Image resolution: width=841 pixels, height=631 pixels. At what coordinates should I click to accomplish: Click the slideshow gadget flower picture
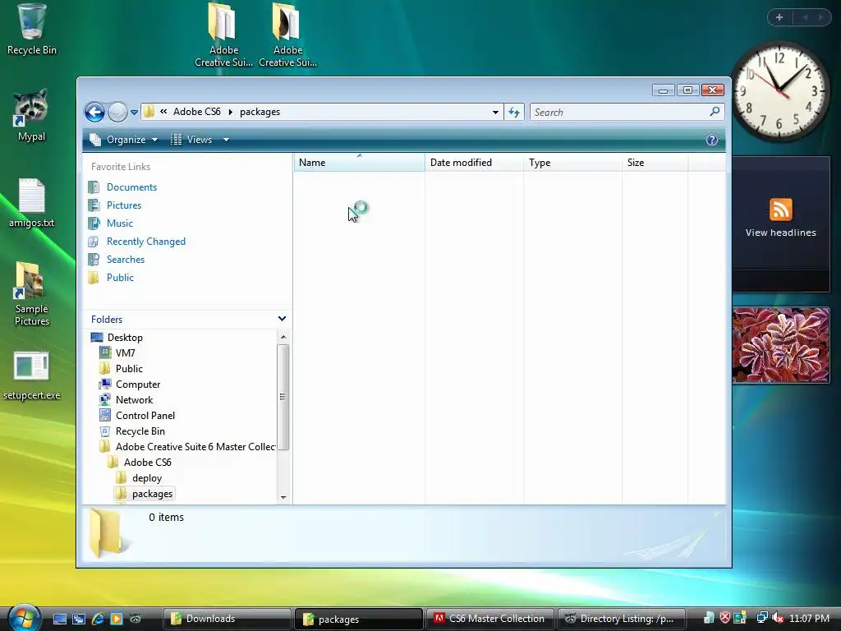point(780,345)
